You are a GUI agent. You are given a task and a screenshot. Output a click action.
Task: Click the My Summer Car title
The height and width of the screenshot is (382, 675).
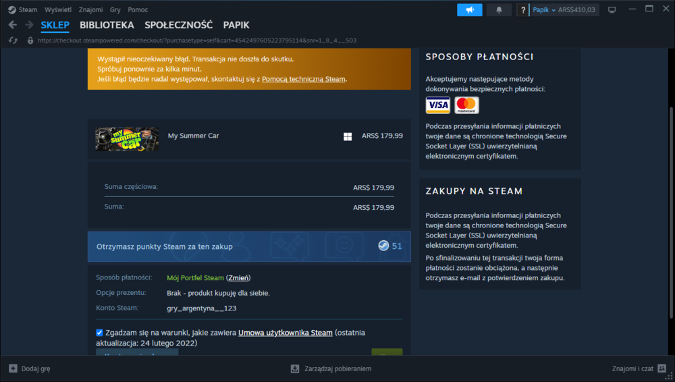pyautogui.click(x=193, y=136)
